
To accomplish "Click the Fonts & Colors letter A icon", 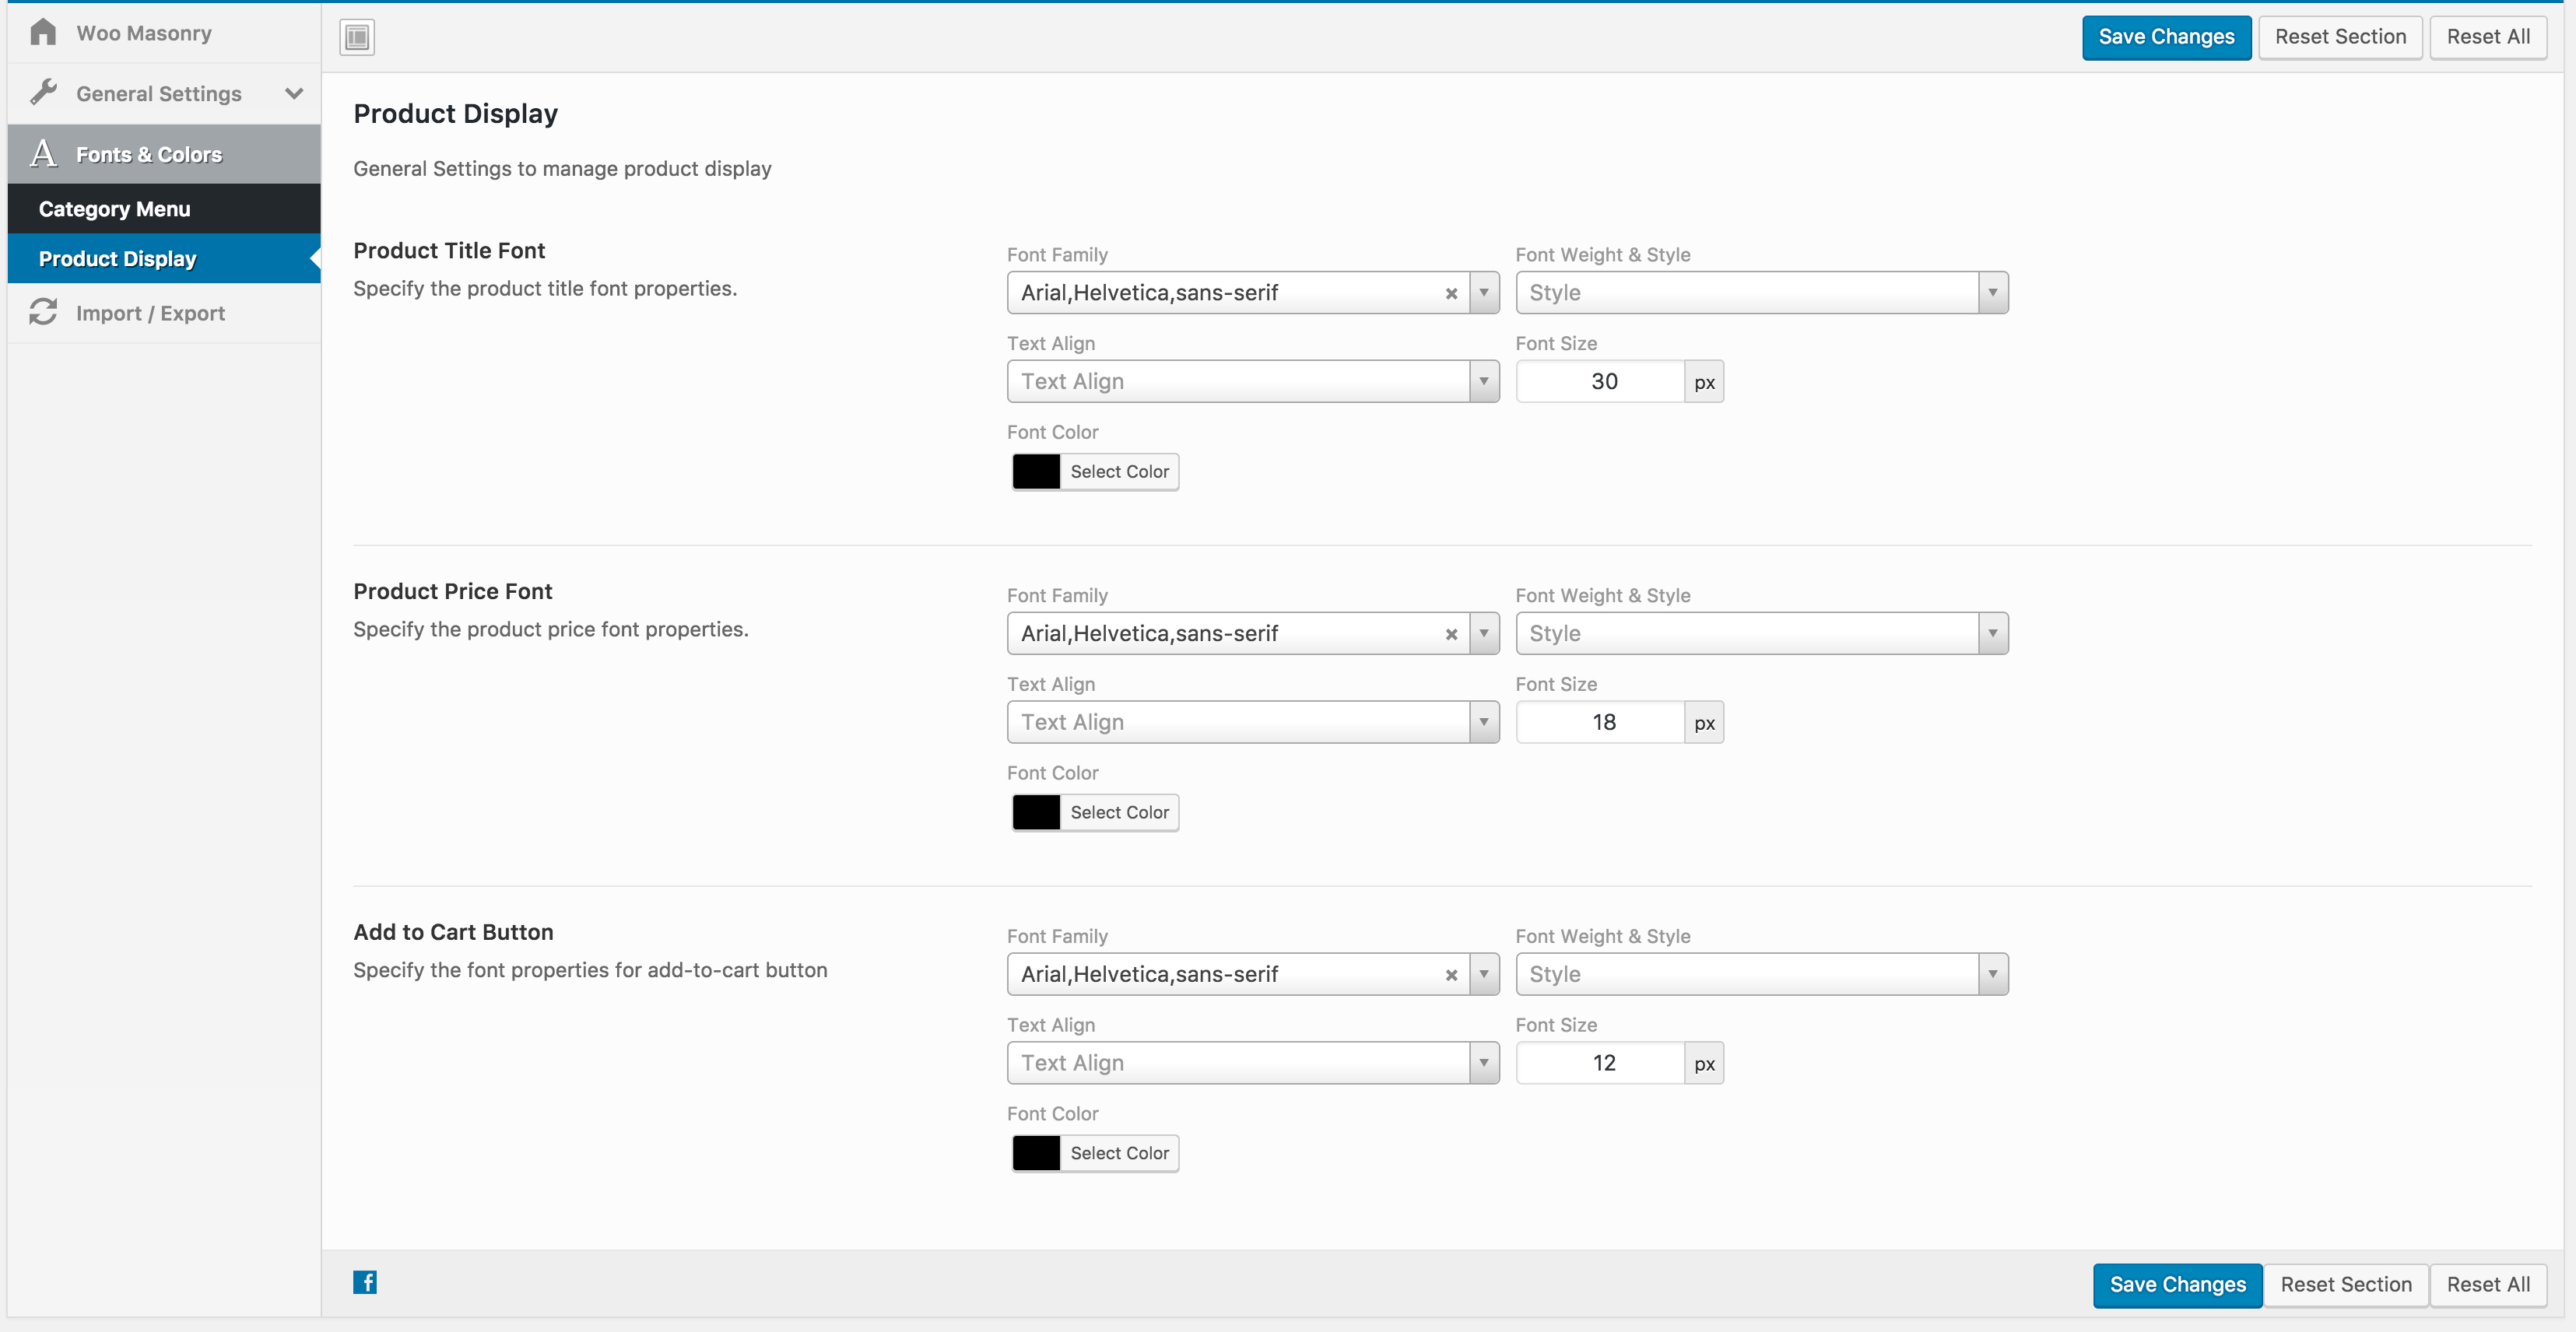I will pos(43,153).
